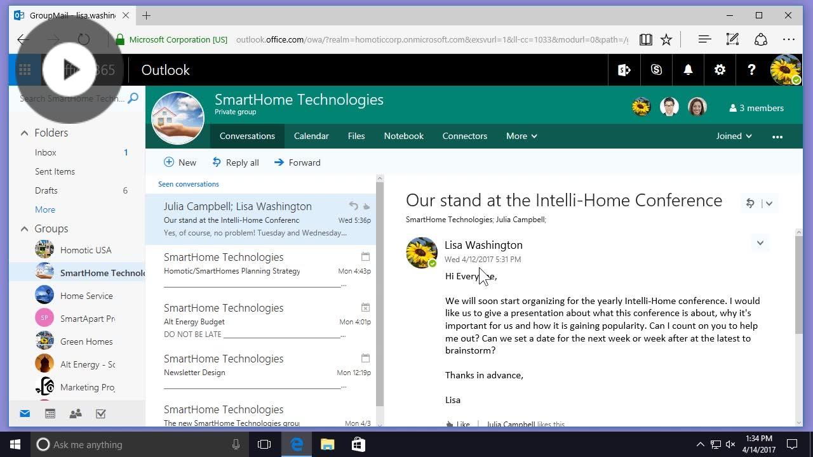The image size is (813, 457).
Task: Click Reply all in the toolbar
Action: click(236, 162)
